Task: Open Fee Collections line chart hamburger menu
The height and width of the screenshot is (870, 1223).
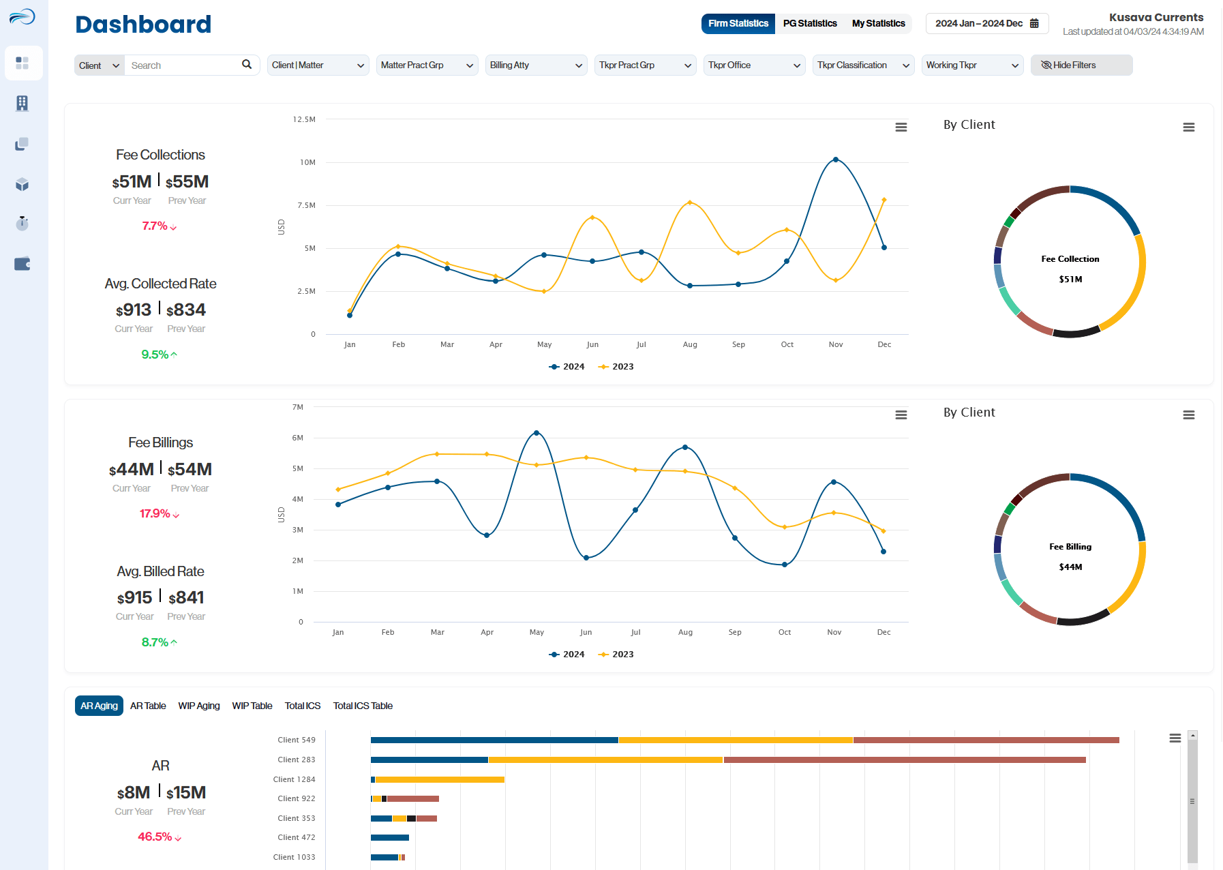Action: click(901, 127)
